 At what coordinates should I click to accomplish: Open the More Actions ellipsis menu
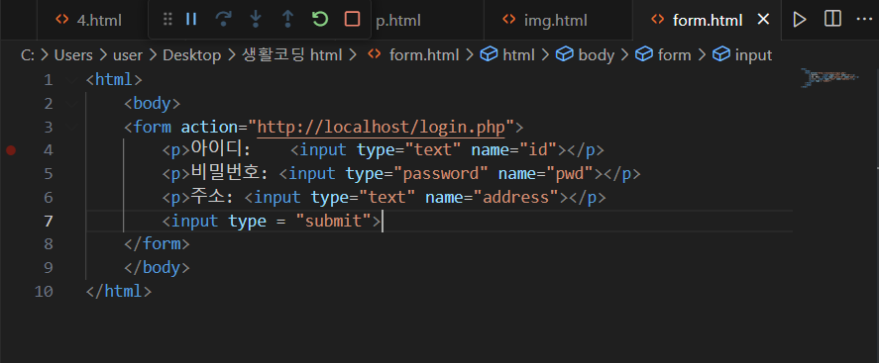click(x=864, y=20)
